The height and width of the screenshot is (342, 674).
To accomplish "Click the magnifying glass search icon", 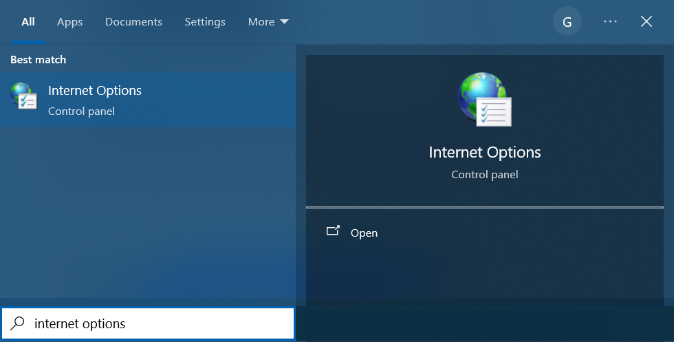I will point(19,323).
